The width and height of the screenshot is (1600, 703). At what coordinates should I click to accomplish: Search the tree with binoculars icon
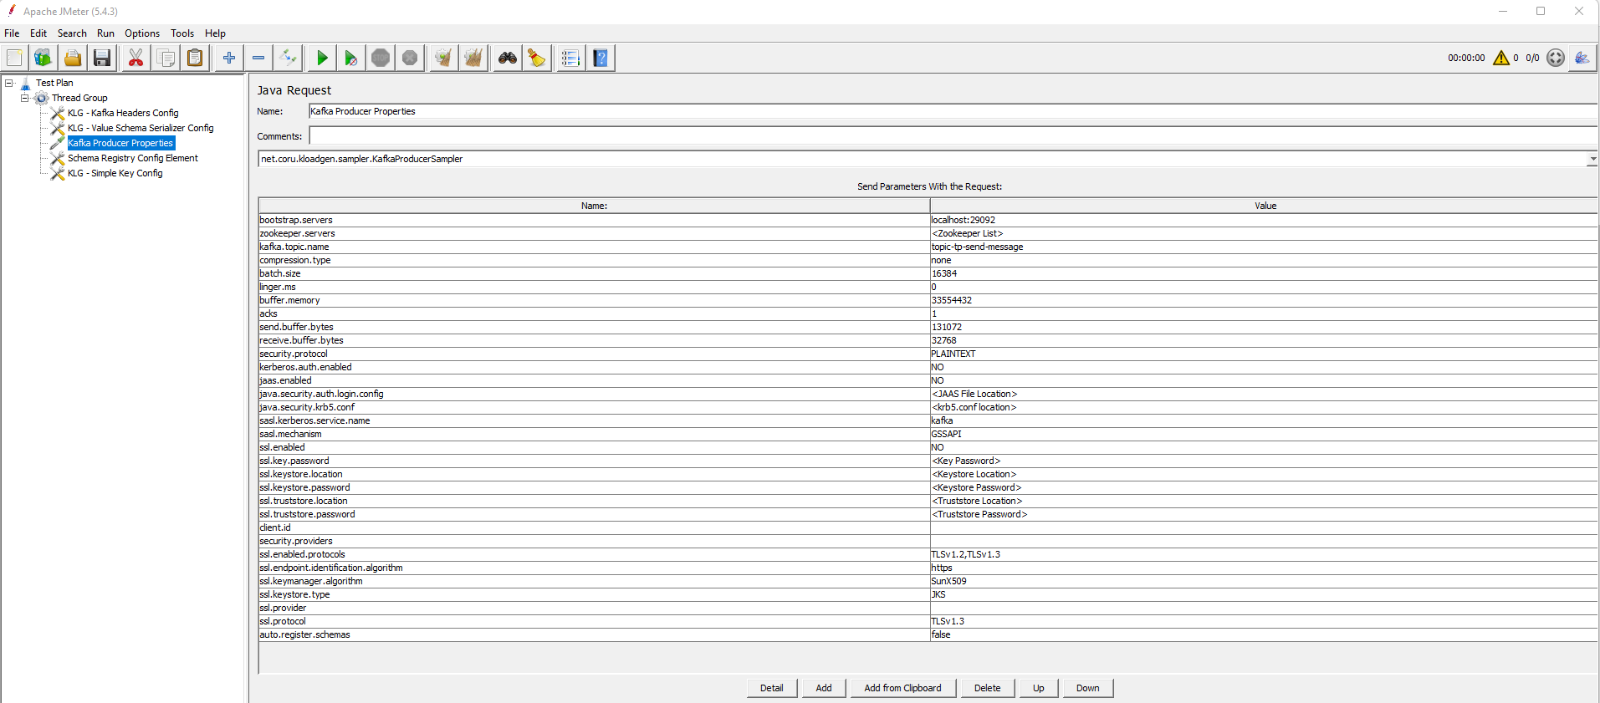click(x=507, y=58)
